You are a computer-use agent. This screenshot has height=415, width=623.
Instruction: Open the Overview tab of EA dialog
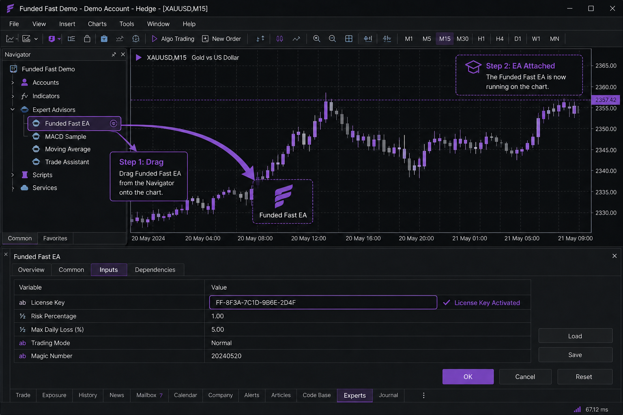(31, 270)
